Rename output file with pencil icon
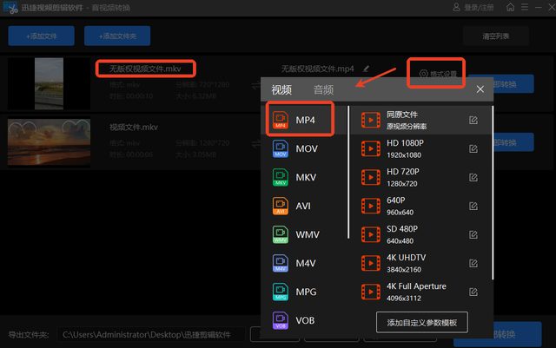 [x=366, y=69]
